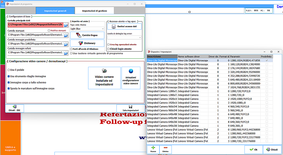283x155 pixels.
Task: Select row with parameters 352;288;RGB24
Action: [210, 76]
